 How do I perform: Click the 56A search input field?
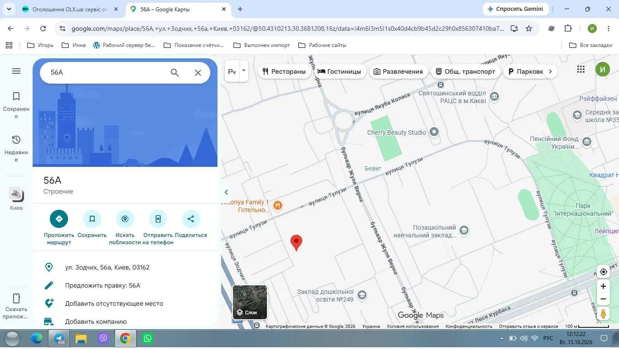(x=106, y=72)
